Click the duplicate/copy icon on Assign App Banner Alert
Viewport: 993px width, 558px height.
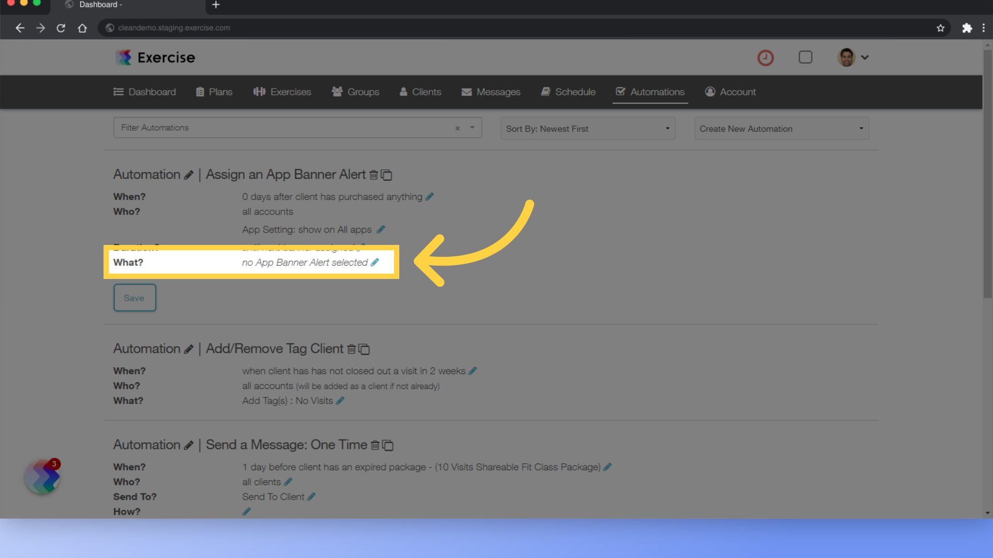coord(387,175)
